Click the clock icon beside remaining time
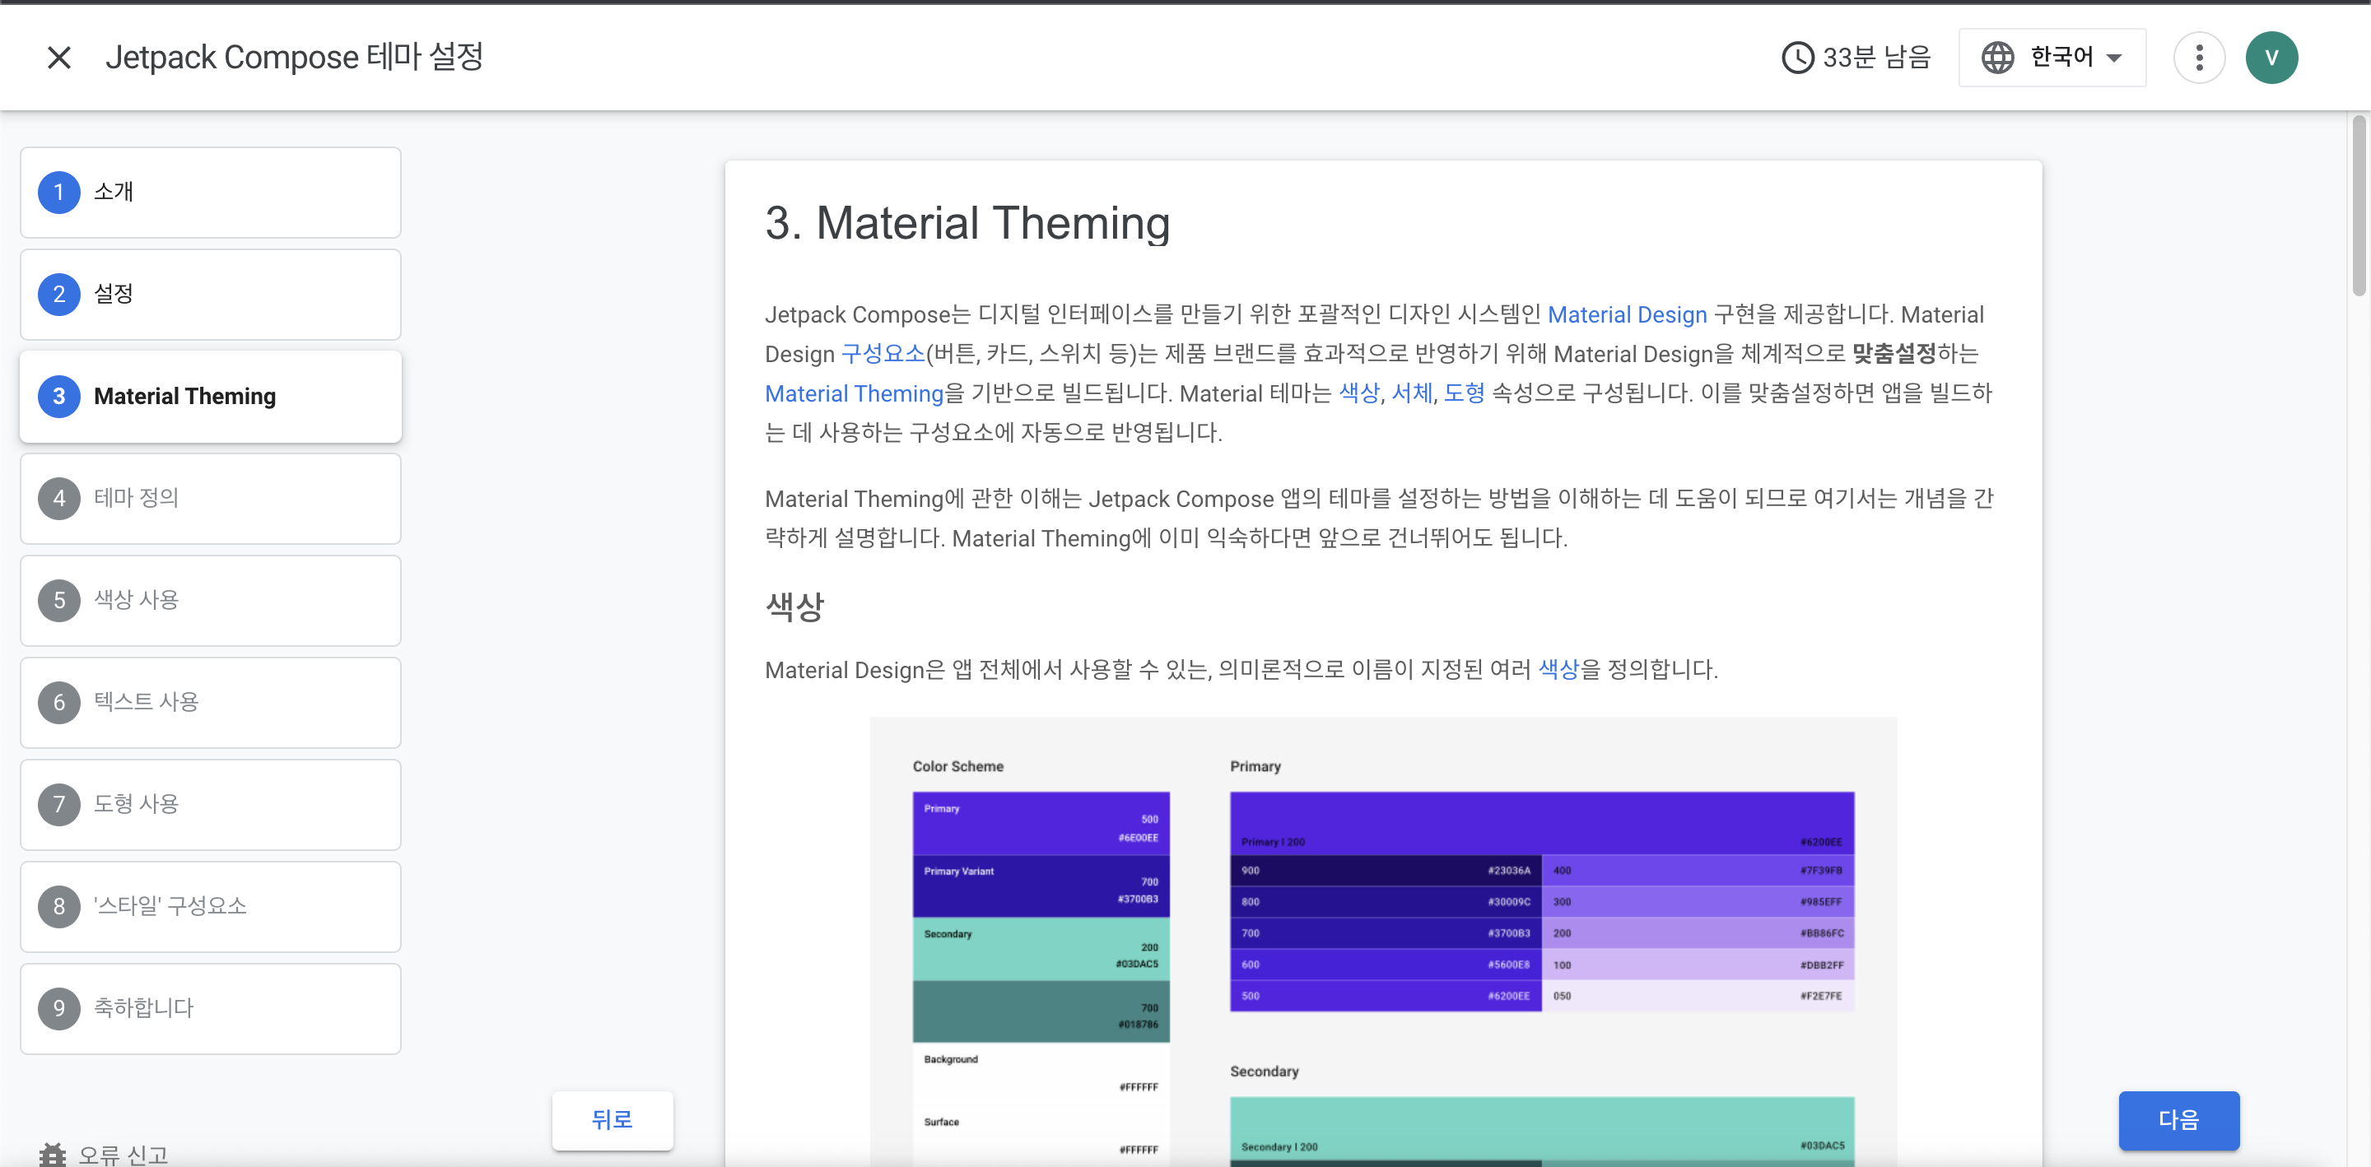Viewport: 2371px width, 1167px height. click(x=1796, y=58)
